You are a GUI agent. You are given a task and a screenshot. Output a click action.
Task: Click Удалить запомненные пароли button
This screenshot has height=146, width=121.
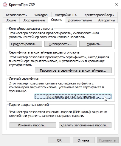[x=85, y=125]
